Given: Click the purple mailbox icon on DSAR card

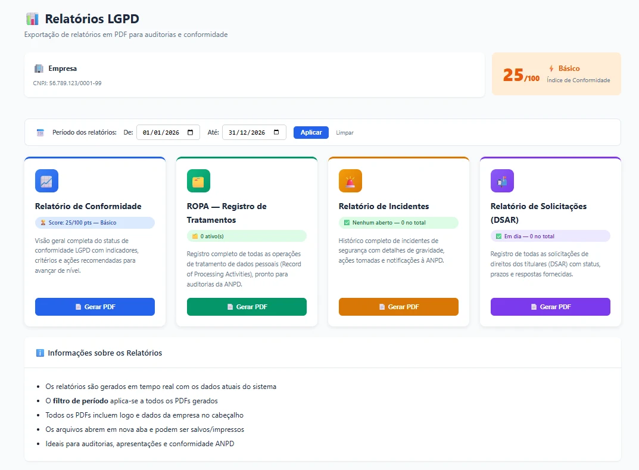Looking at the screenshot, I should point(502,180).
